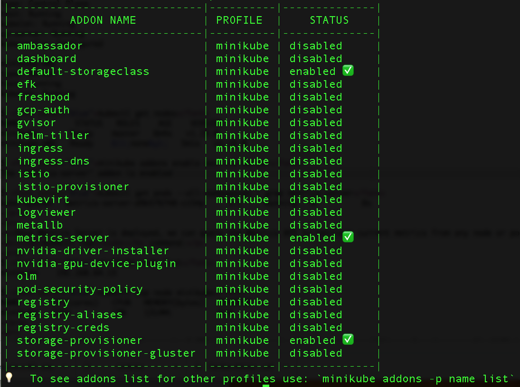Screen dimensions: 520x387
Task: Click the 'efk' addon name
Action: [27, 84]
